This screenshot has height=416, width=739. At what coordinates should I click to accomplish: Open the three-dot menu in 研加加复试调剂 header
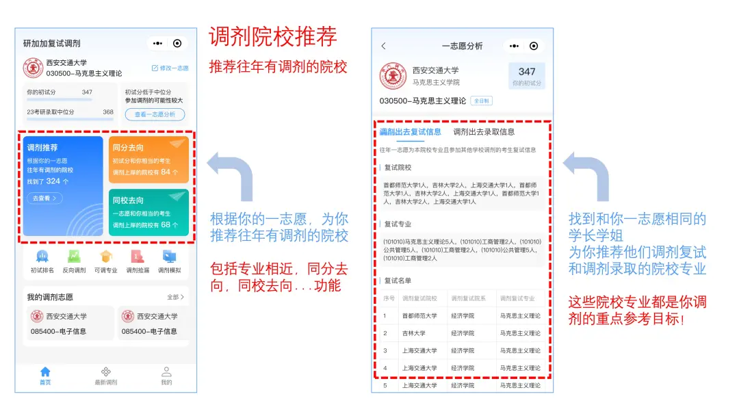(x=157, y=43)
